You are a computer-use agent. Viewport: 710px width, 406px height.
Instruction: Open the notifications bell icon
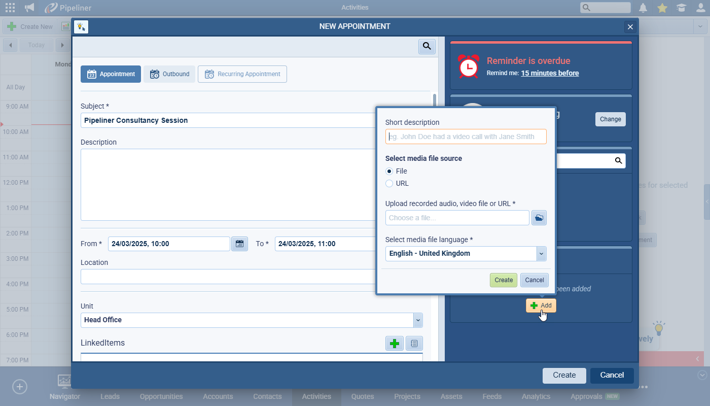tap(643, 8)
